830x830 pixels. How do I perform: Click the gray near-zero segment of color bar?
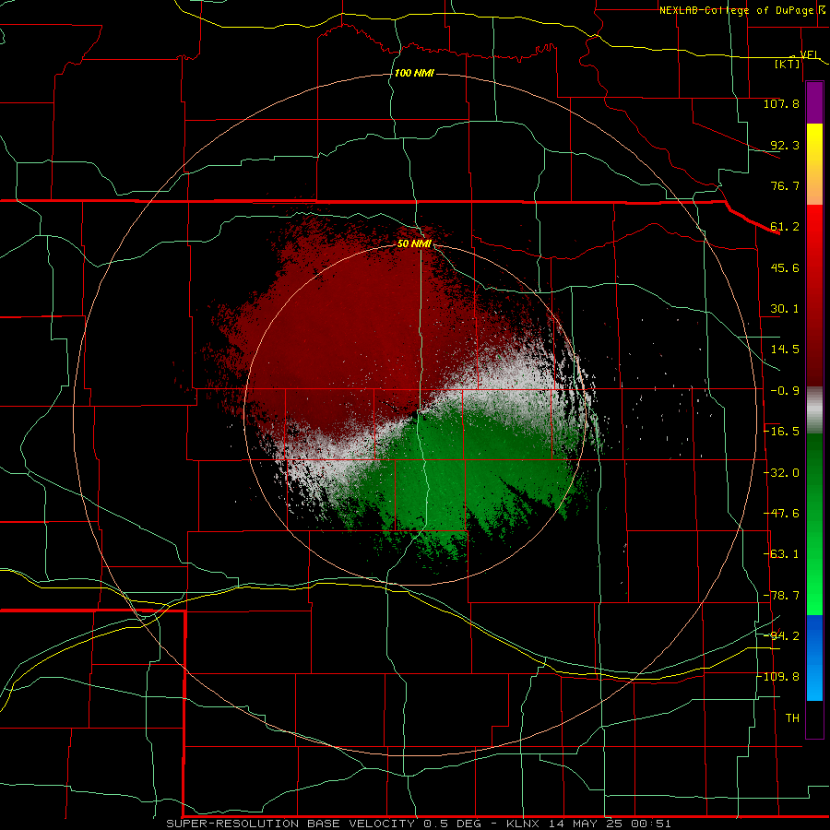(x=814, y=409)
